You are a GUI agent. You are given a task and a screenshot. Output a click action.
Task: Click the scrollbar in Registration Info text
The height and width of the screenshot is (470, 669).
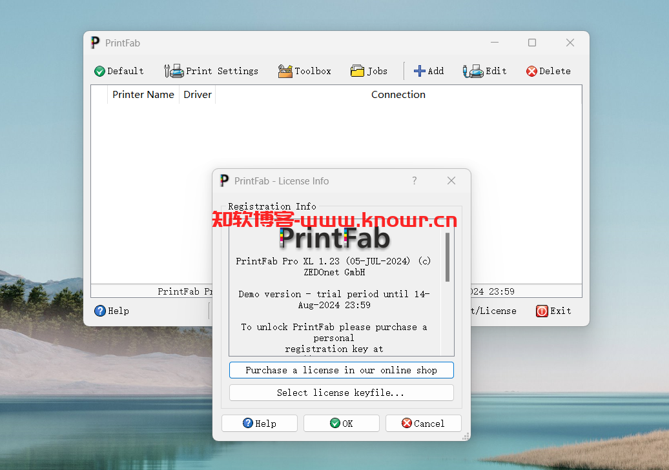point(448,257)
